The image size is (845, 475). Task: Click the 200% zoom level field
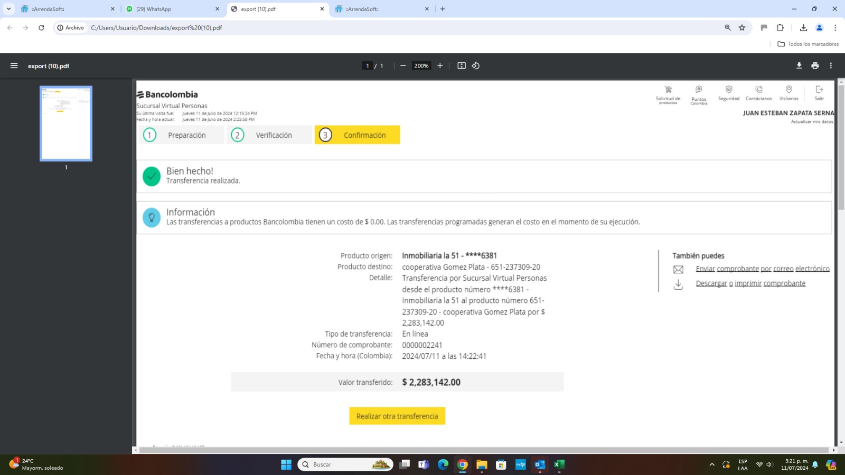[421, 66]
